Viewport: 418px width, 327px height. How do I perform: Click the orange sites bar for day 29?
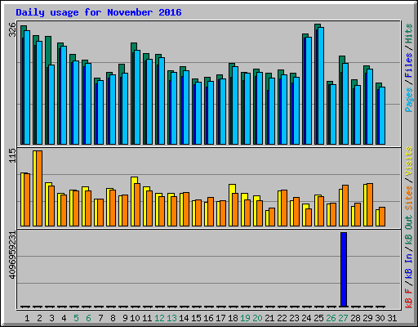pos(370,204)
